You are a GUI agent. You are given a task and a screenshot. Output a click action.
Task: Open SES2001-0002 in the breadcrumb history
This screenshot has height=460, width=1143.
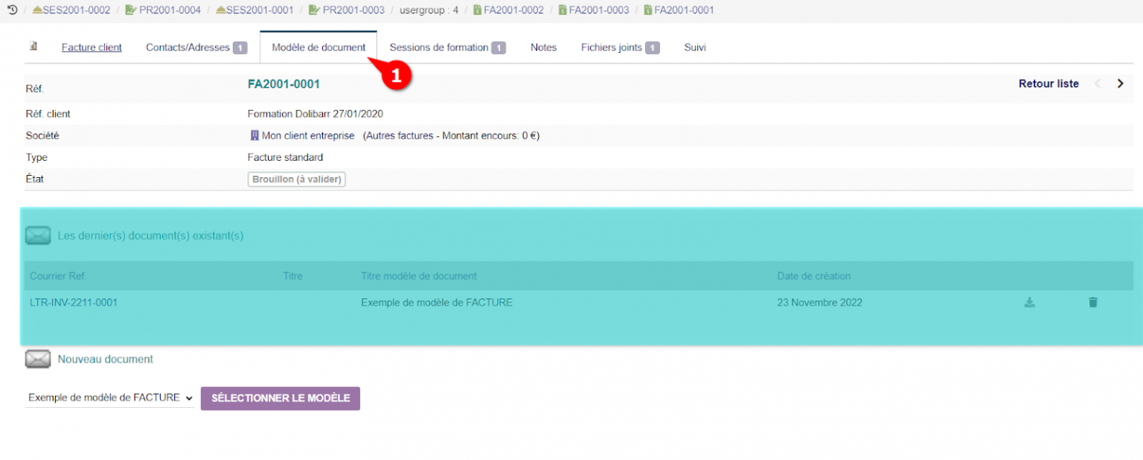(x=76, y=10)
